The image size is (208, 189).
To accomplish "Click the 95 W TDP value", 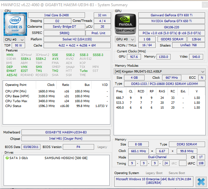I will coord(18,46).
